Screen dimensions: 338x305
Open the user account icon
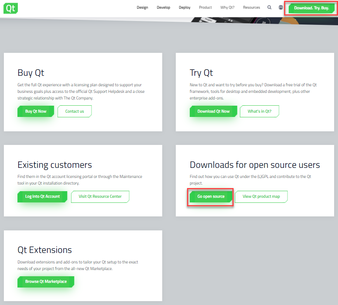pyautogui.click(x=281, y=7)
